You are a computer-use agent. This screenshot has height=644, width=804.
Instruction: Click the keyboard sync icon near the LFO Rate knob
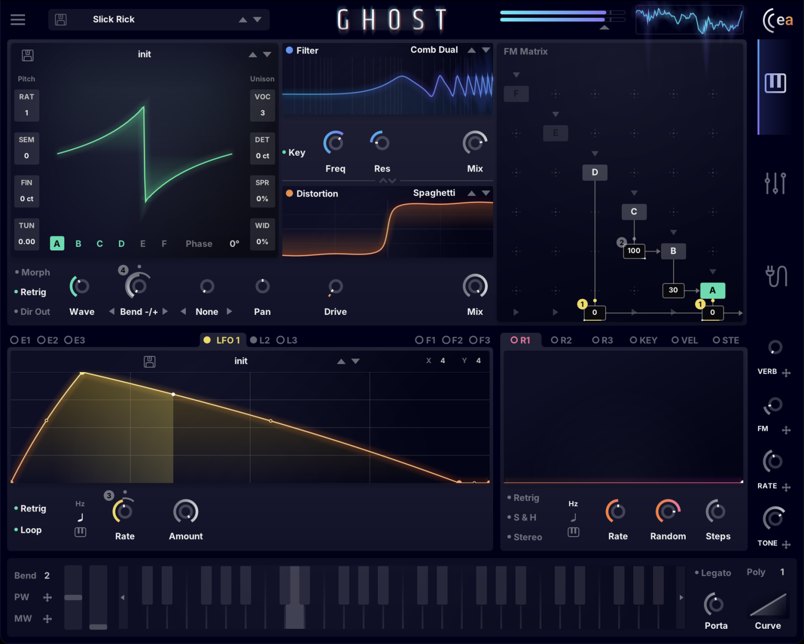pyautogui.click(x=81, y=532)
